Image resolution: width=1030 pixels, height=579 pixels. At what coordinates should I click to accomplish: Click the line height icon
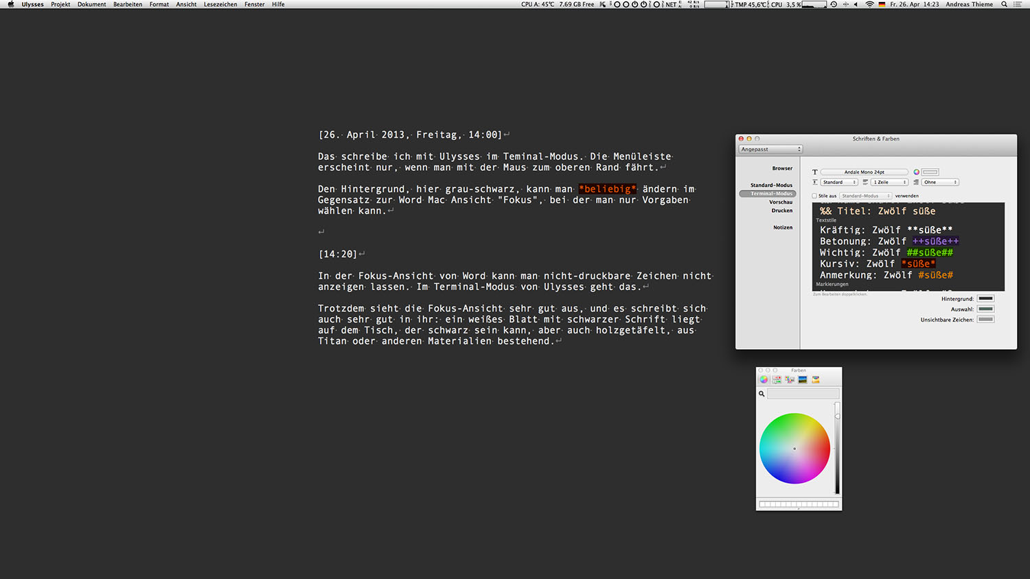pyautogui.click(x=815, y=182)
